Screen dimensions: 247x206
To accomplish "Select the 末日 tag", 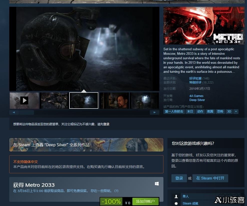I will click(190, 111).
